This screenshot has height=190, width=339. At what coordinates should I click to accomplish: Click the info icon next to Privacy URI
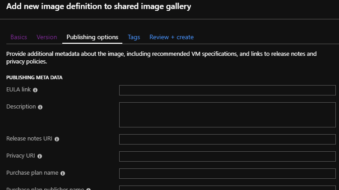[x=40, y=156]
